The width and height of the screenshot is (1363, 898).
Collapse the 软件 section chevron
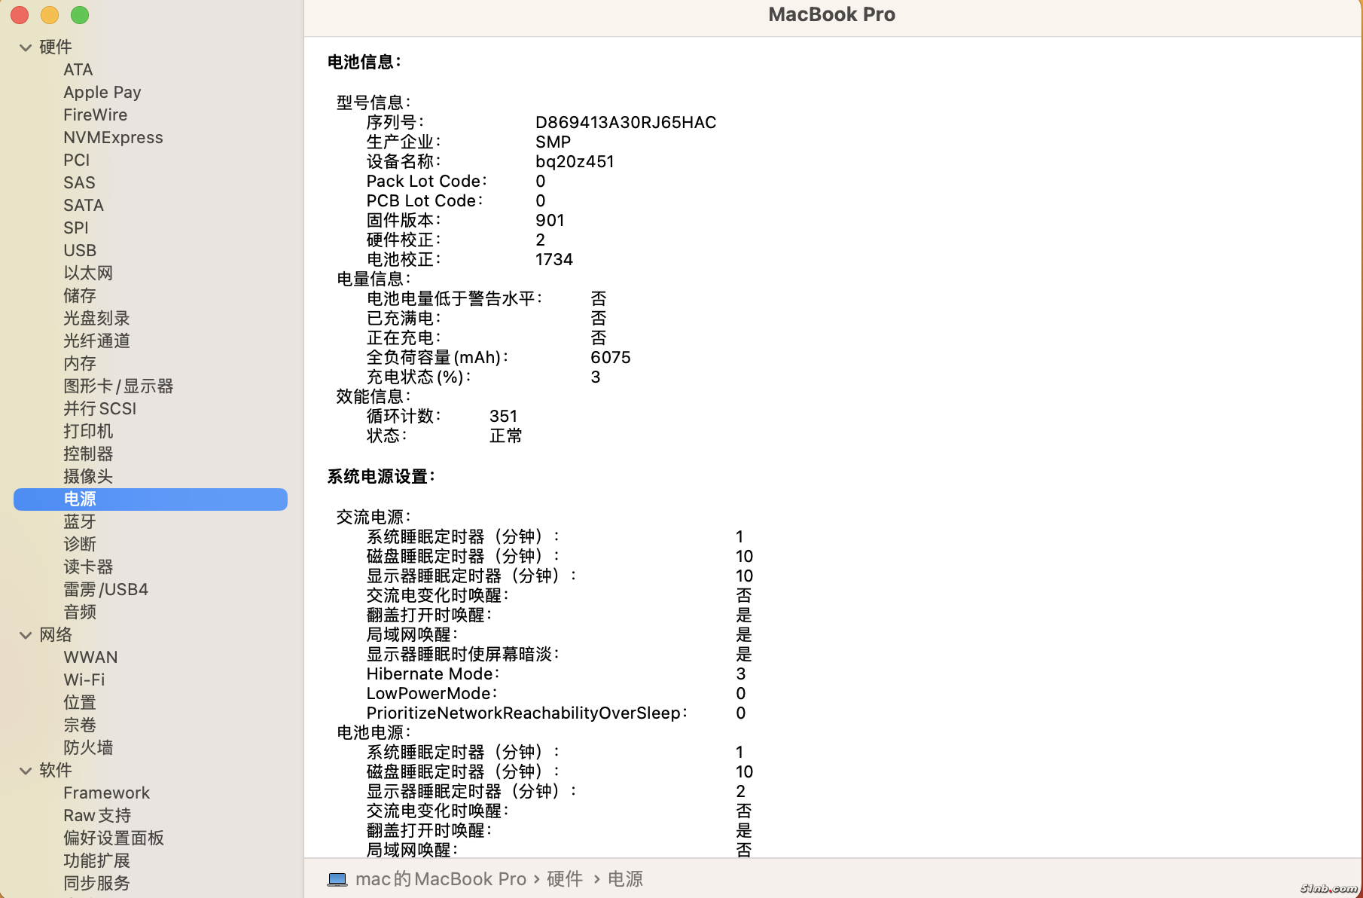coord(26,771)
